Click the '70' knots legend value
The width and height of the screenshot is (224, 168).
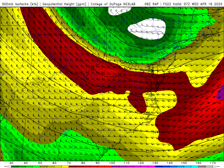(69, 163)
